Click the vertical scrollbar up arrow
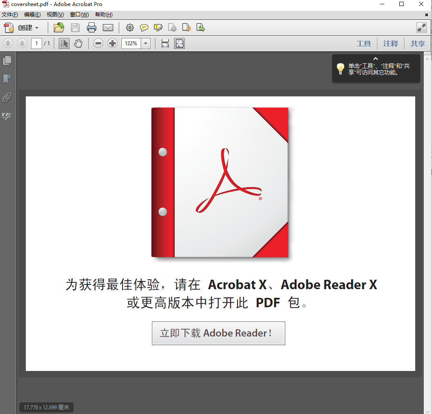The height and width of the screenshot is (414, 432). coord(427,59)
